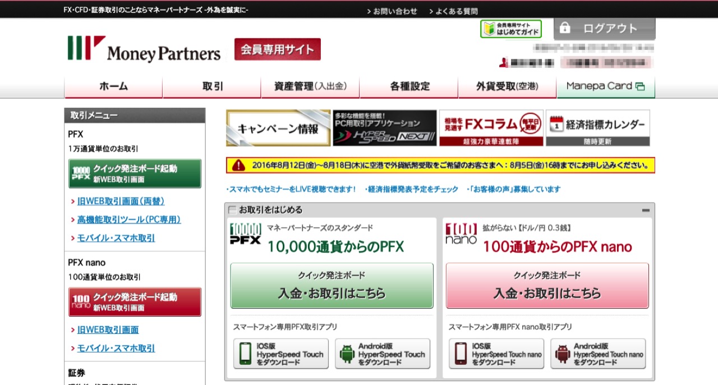This screenshot has height=385, width=718.
Task: Click the 100通貨からのPFX nano heading
Action: point(558,246)
